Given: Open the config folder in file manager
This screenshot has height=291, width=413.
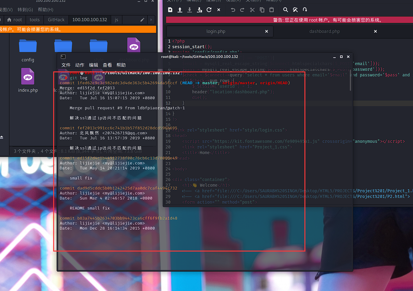Looking at the screenshot, I should (x=28, y=50).
